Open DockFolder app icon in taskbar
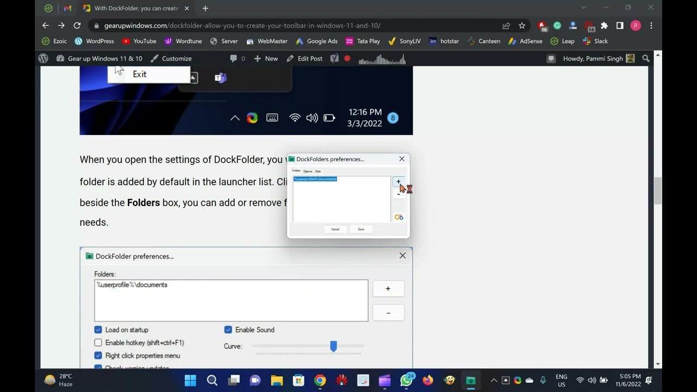 pos(471,380)
